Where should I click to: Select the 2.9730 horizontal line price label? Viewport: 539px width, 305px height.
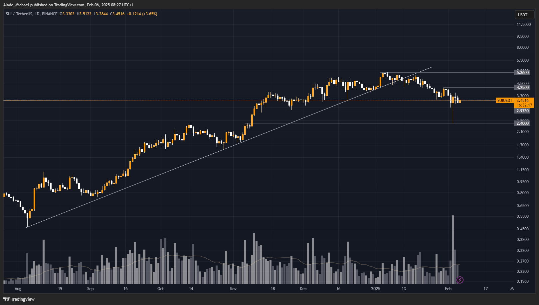(522, 111)
